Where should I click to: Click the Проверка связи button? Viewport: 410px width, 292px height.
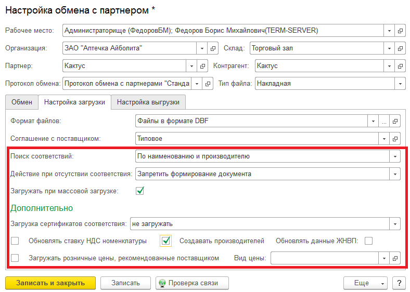pos(192,283)
